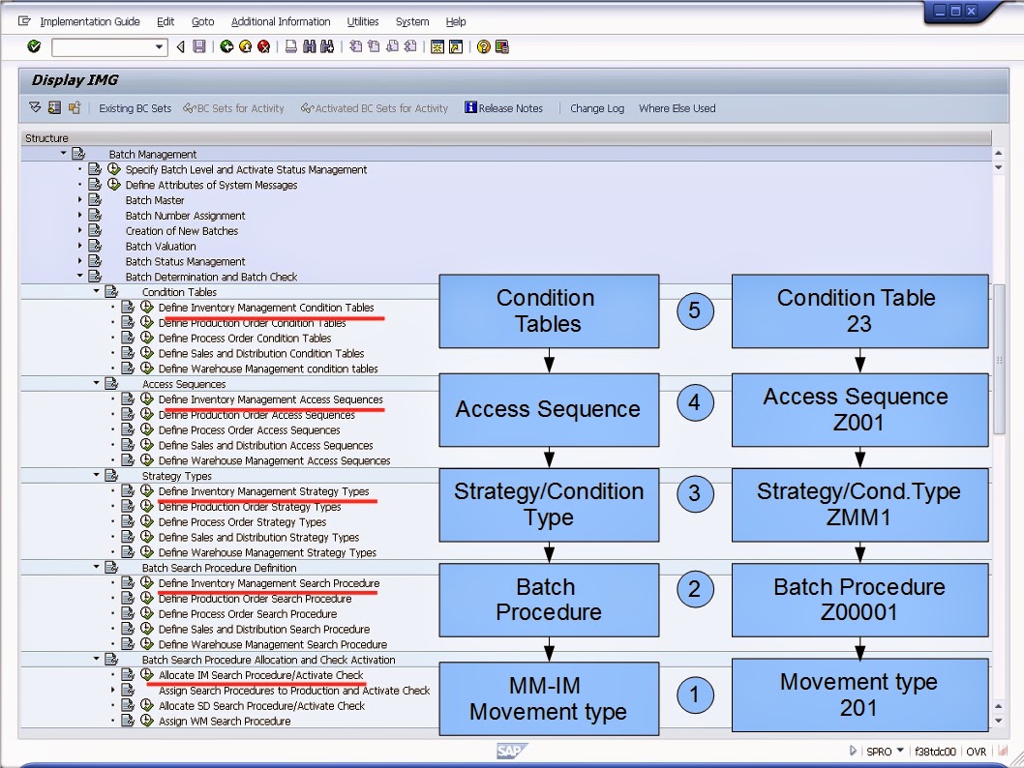
Task: Click second icon in Display IMG application toolbar
Action: tap(55, 107)
